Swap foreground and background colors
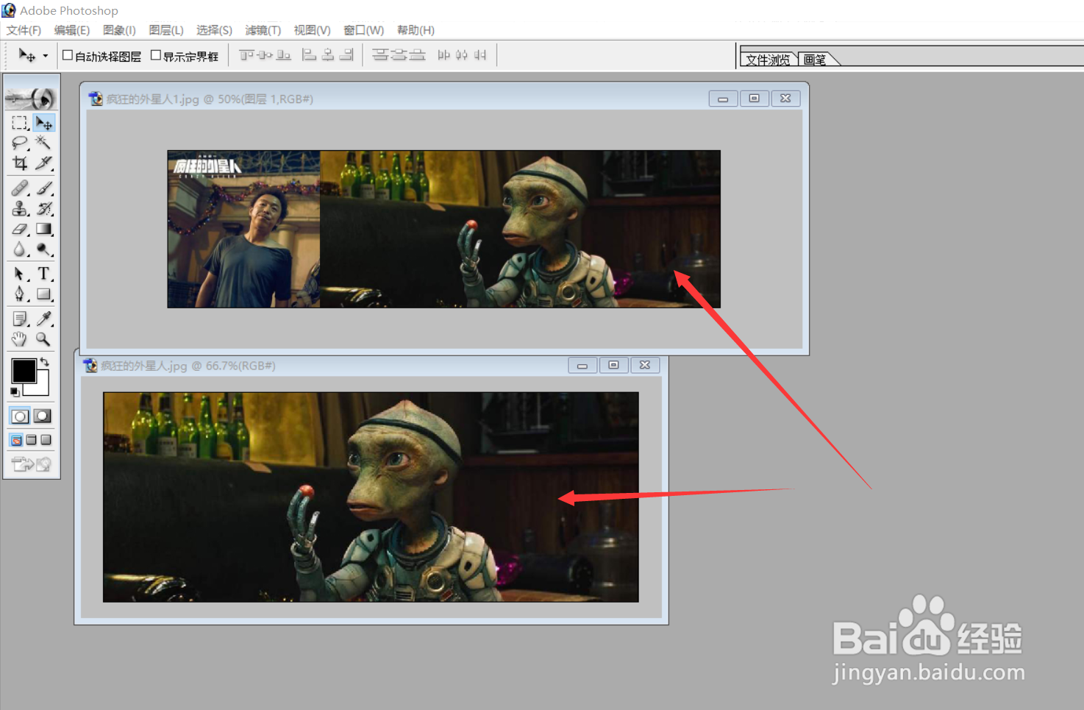This screenshot has height=710, width=1084. point(45,361)
